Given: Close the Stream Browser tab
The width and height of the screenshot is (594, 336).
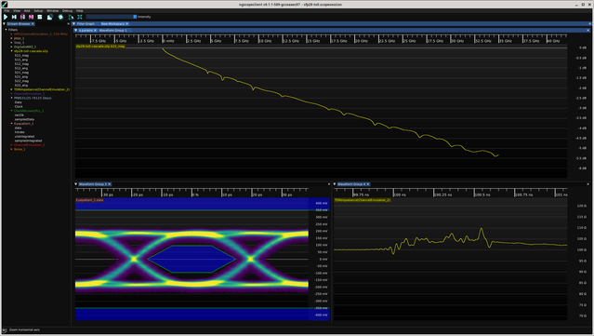Looking at the screenshot, I should pyautogui.click(x=33, y=24).
